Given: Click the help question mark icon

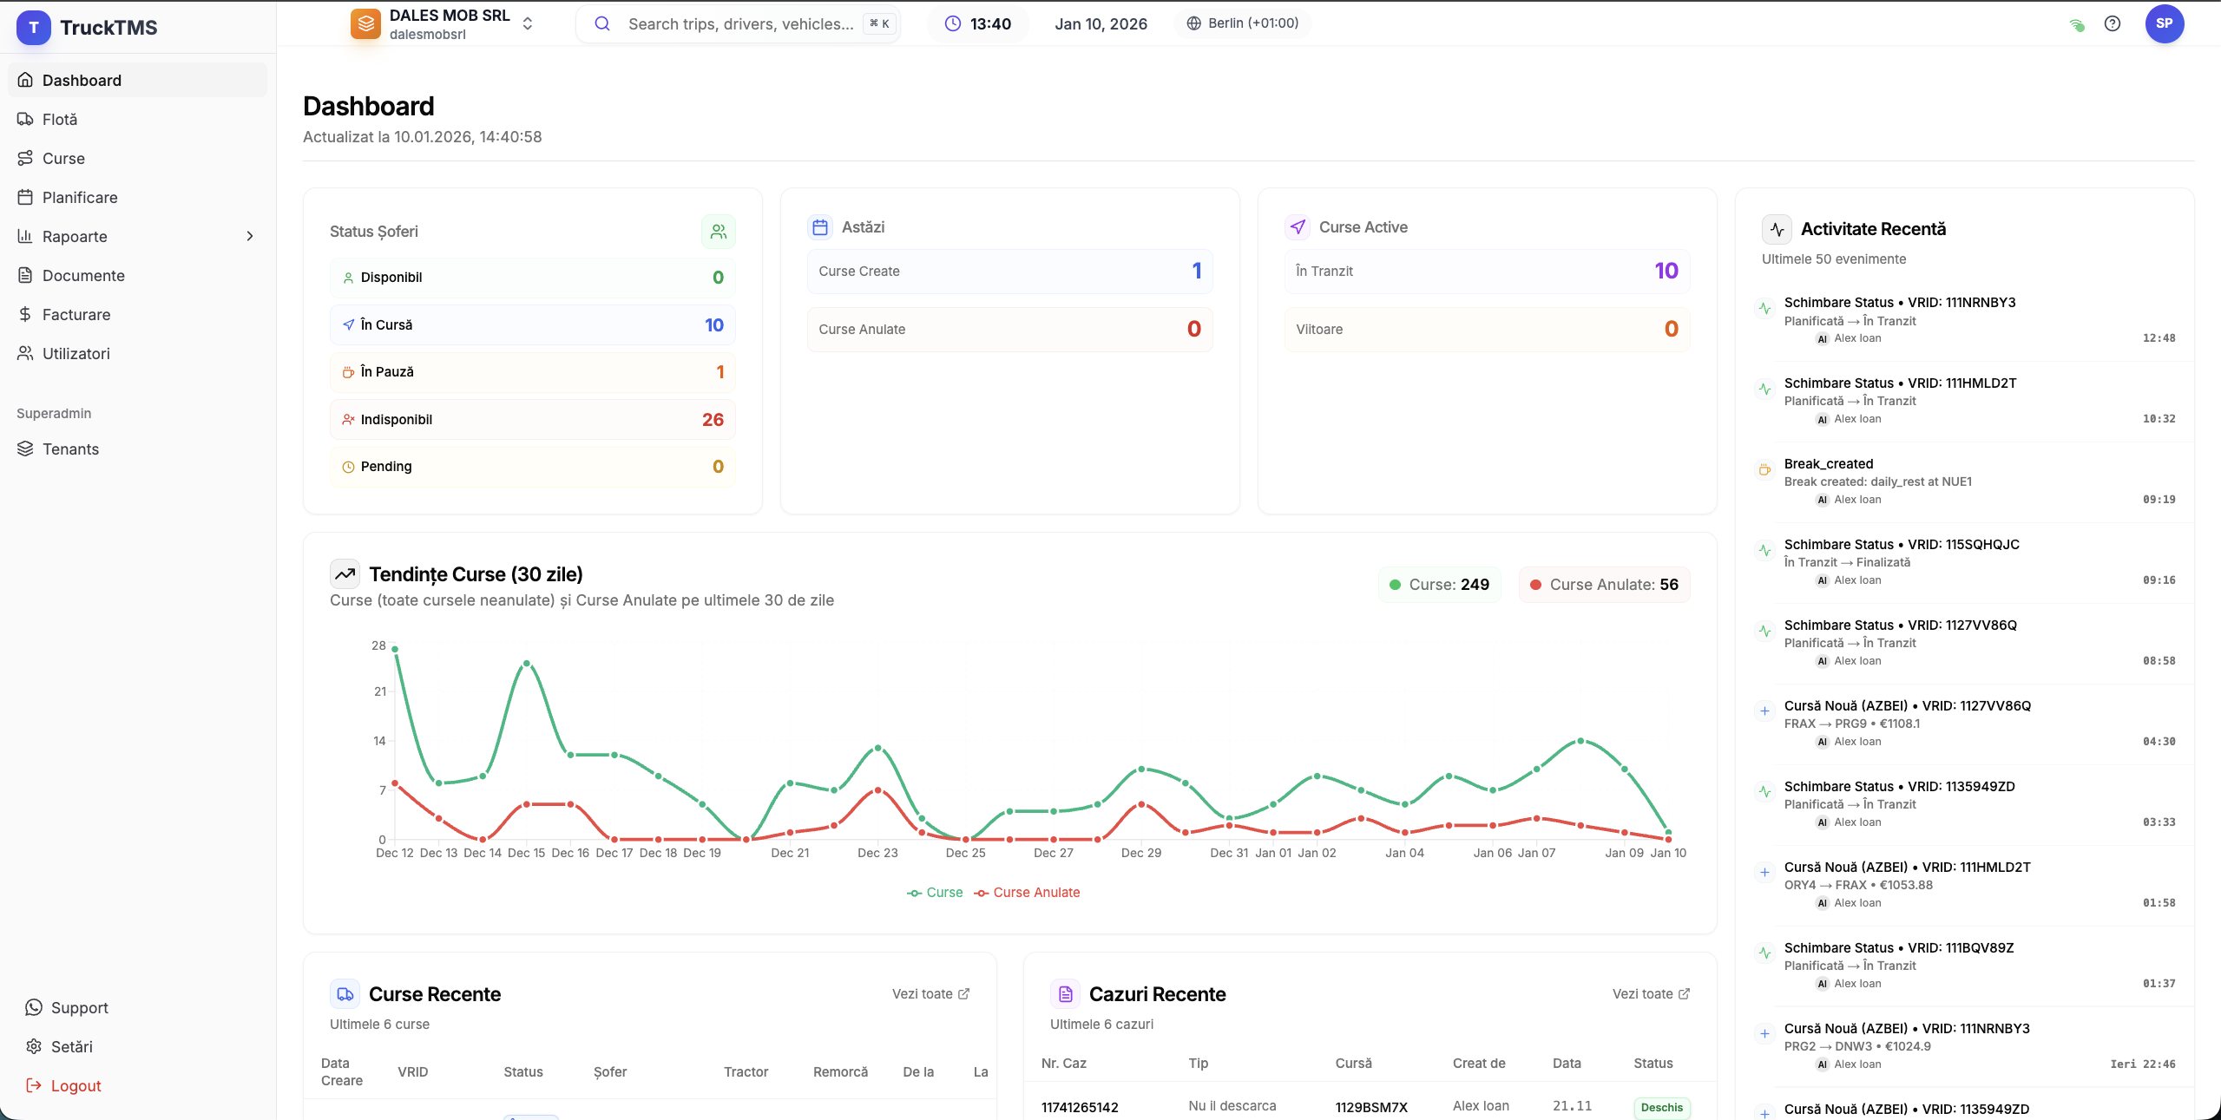Looking at the screenshot, I should [2113, 23].
